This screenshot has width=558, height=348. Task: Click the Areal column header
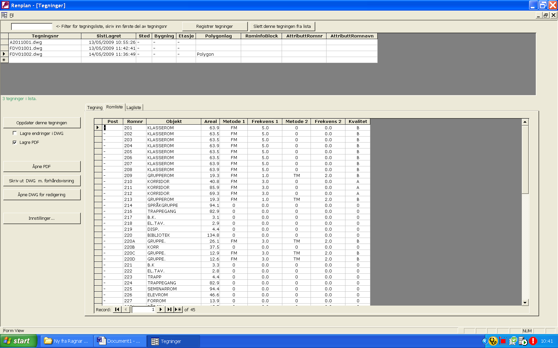211,121
